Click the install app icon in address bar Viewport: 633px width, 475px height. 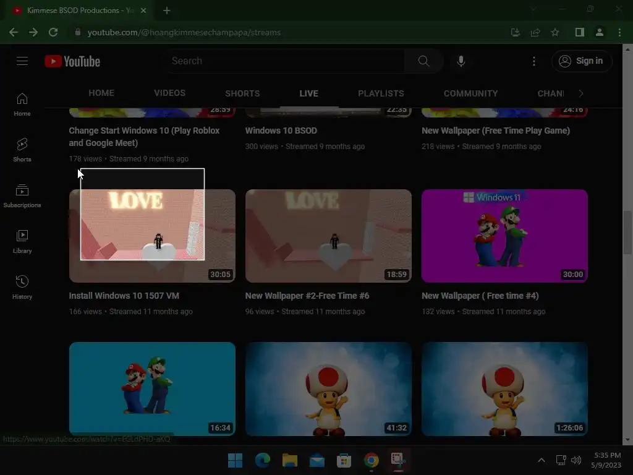click(x=515, y=32)
